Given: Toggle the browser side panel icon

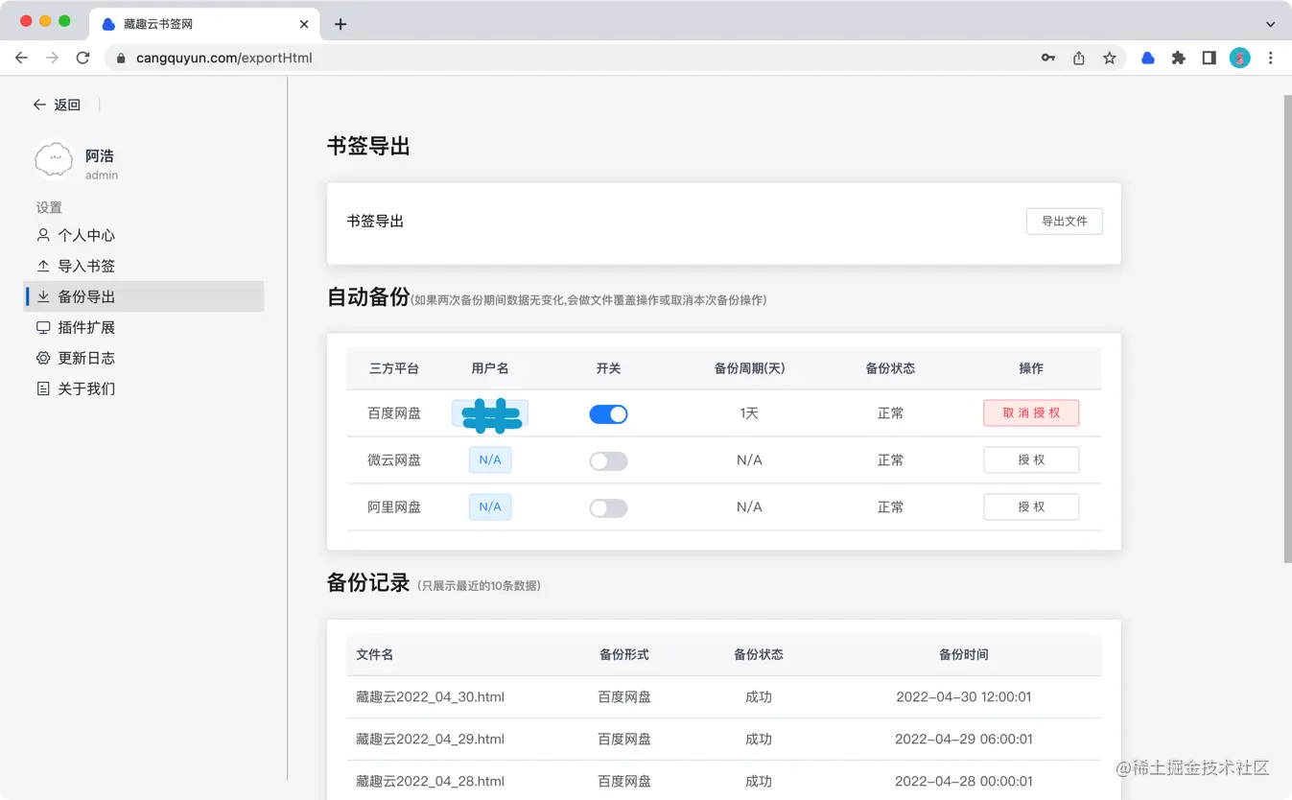Looking at the screenshot, I should tap(1210, 58).
